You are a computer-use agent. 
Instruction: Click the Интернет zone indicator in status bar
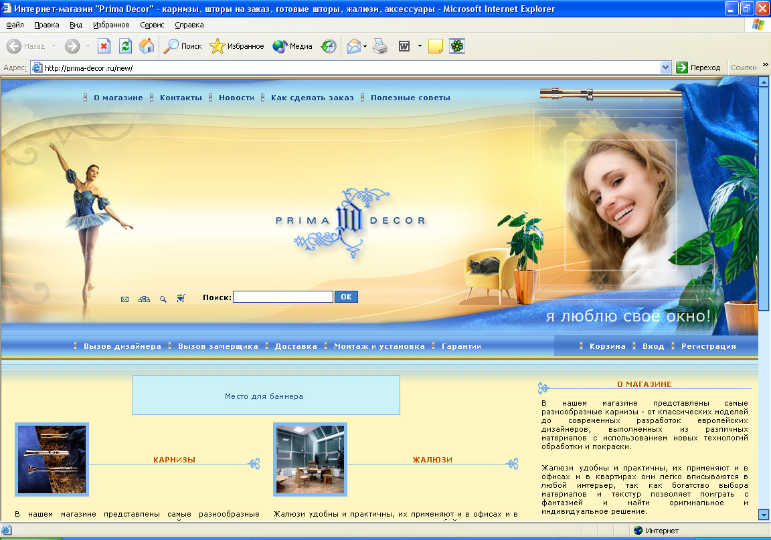(657, 530)
